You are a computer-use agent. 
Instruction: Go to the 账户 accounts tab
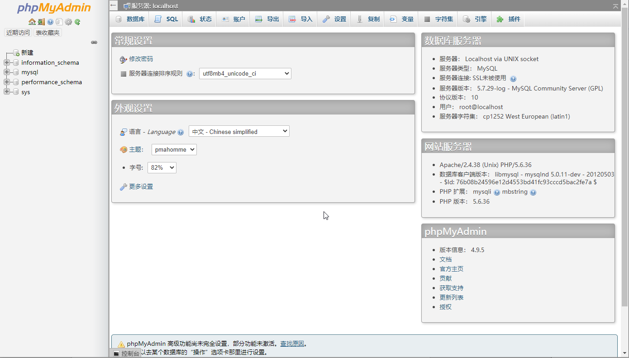233,19
